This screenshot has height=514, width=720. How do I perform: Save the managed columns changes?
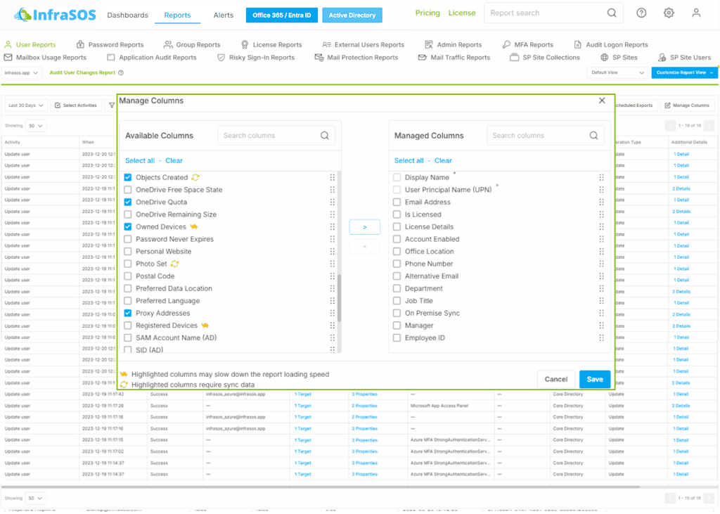pos(594,379)
